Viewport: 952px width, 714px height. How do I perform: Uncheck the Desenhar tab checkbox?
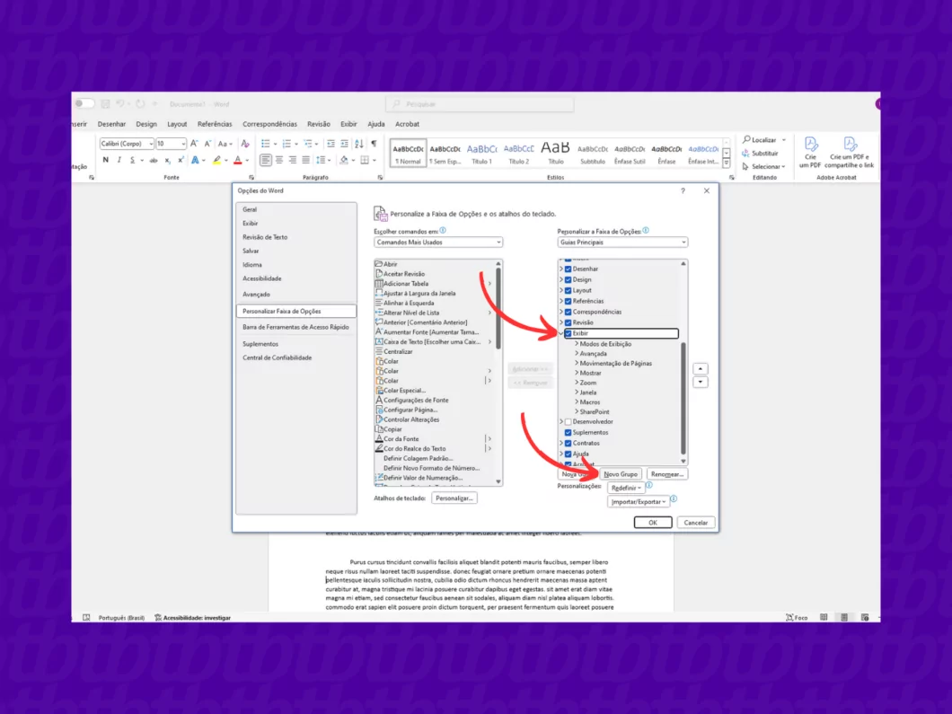[x=569, y=269]
